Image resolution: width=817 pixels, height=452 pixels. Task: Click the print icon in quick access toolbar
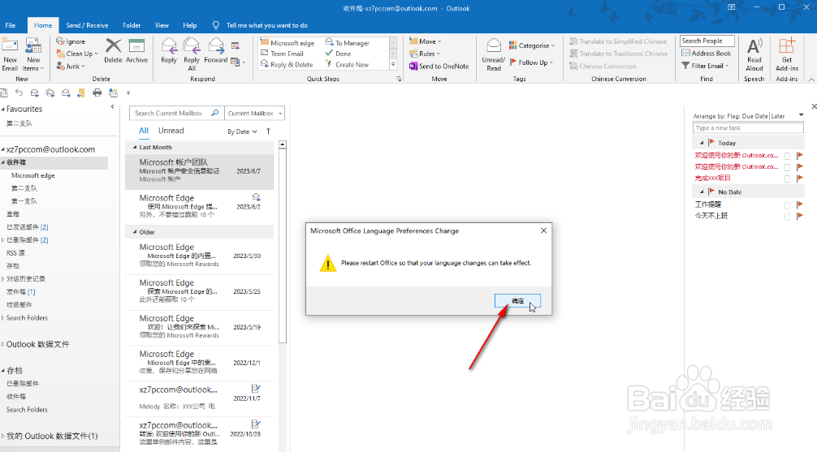pyautogui.click(x=97, y=93)
